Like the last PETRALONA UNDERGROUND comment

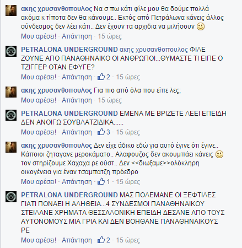(x=39, y=240)
